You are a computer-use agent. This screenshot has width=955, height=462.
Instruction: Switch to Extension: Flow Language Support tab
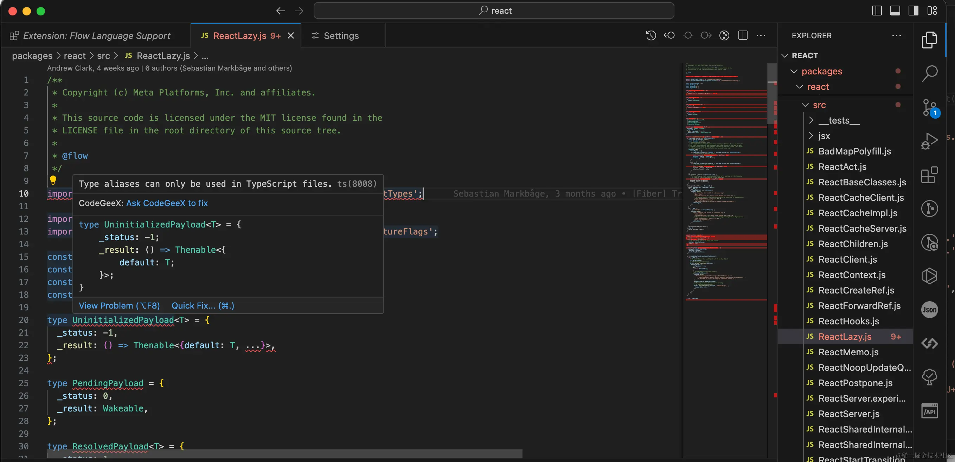[x=96, y=35]
